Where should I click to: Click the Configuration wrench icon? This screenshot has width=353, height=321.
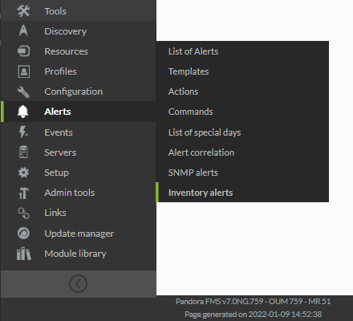pyautogui.click(x=23, y=91)
